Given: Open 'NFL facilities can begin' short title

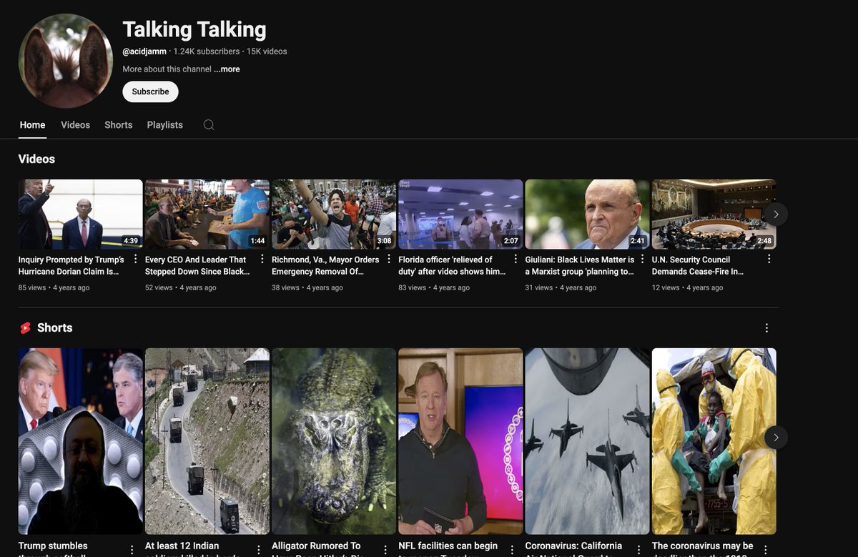Looking at the screenshot, I should coord(448,548).
